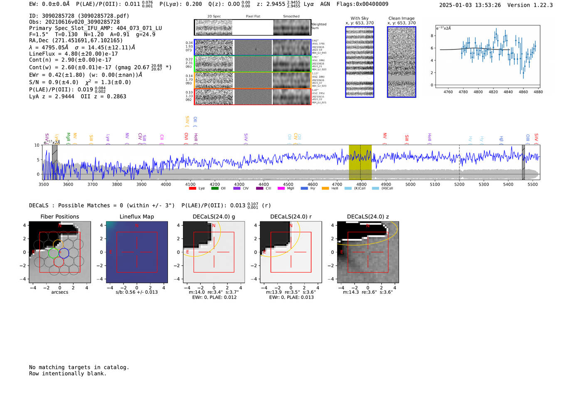This screenshot has width=582, height=396.
Task: Select the blue-bordered fiber spectrum row
Action: (253, 47)
